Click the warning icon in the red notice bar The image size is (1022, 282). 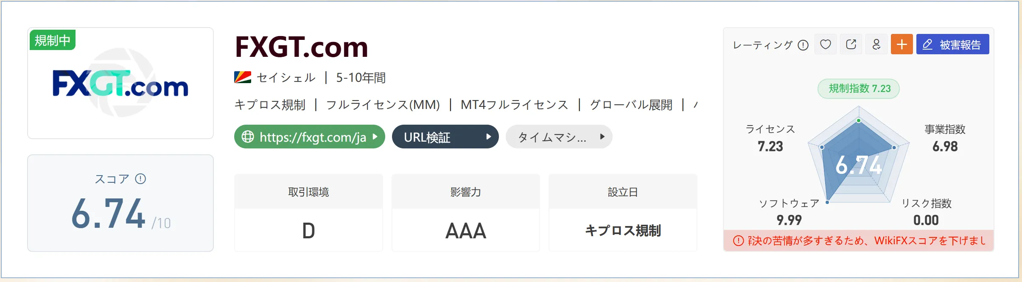tap(739, 240)
